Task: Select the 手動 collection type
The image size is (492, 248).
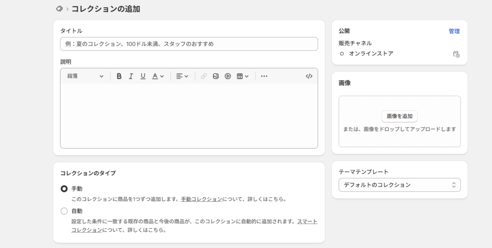Action: tap(64, 189)
